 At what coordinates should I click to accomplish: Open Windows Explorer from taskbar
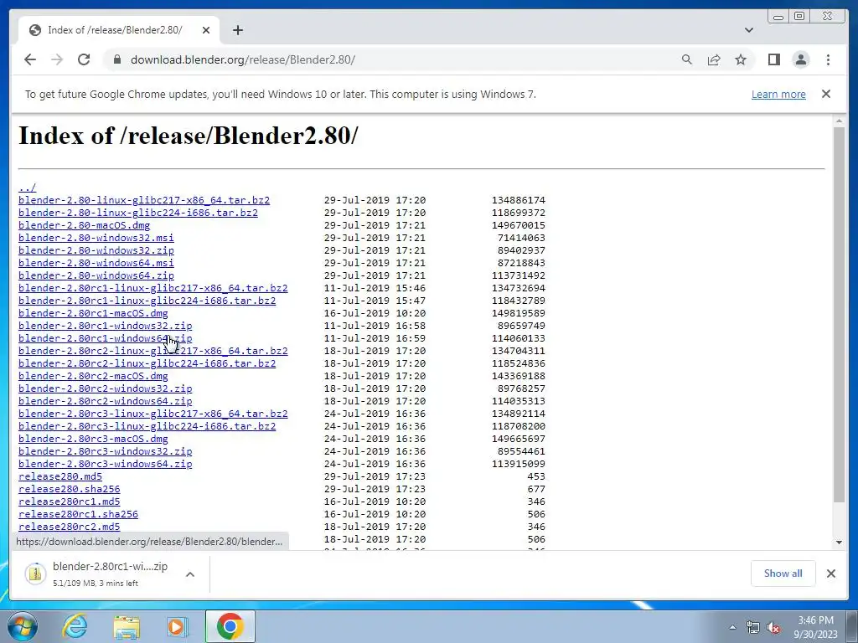pos(127,627)
